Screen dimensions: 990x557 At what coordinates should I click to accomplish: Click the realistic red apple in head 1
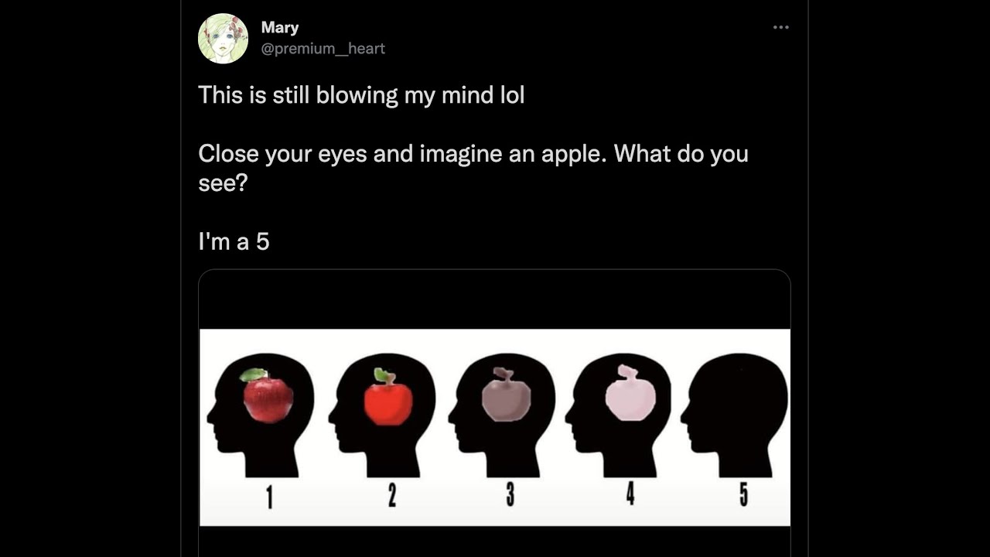point(268,398)
